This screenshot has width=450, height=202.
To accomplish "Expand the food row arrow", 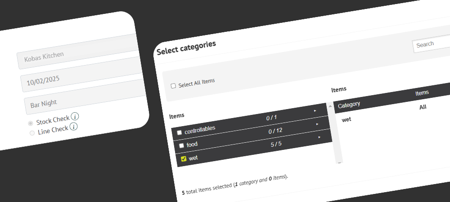I will point(317,124).
